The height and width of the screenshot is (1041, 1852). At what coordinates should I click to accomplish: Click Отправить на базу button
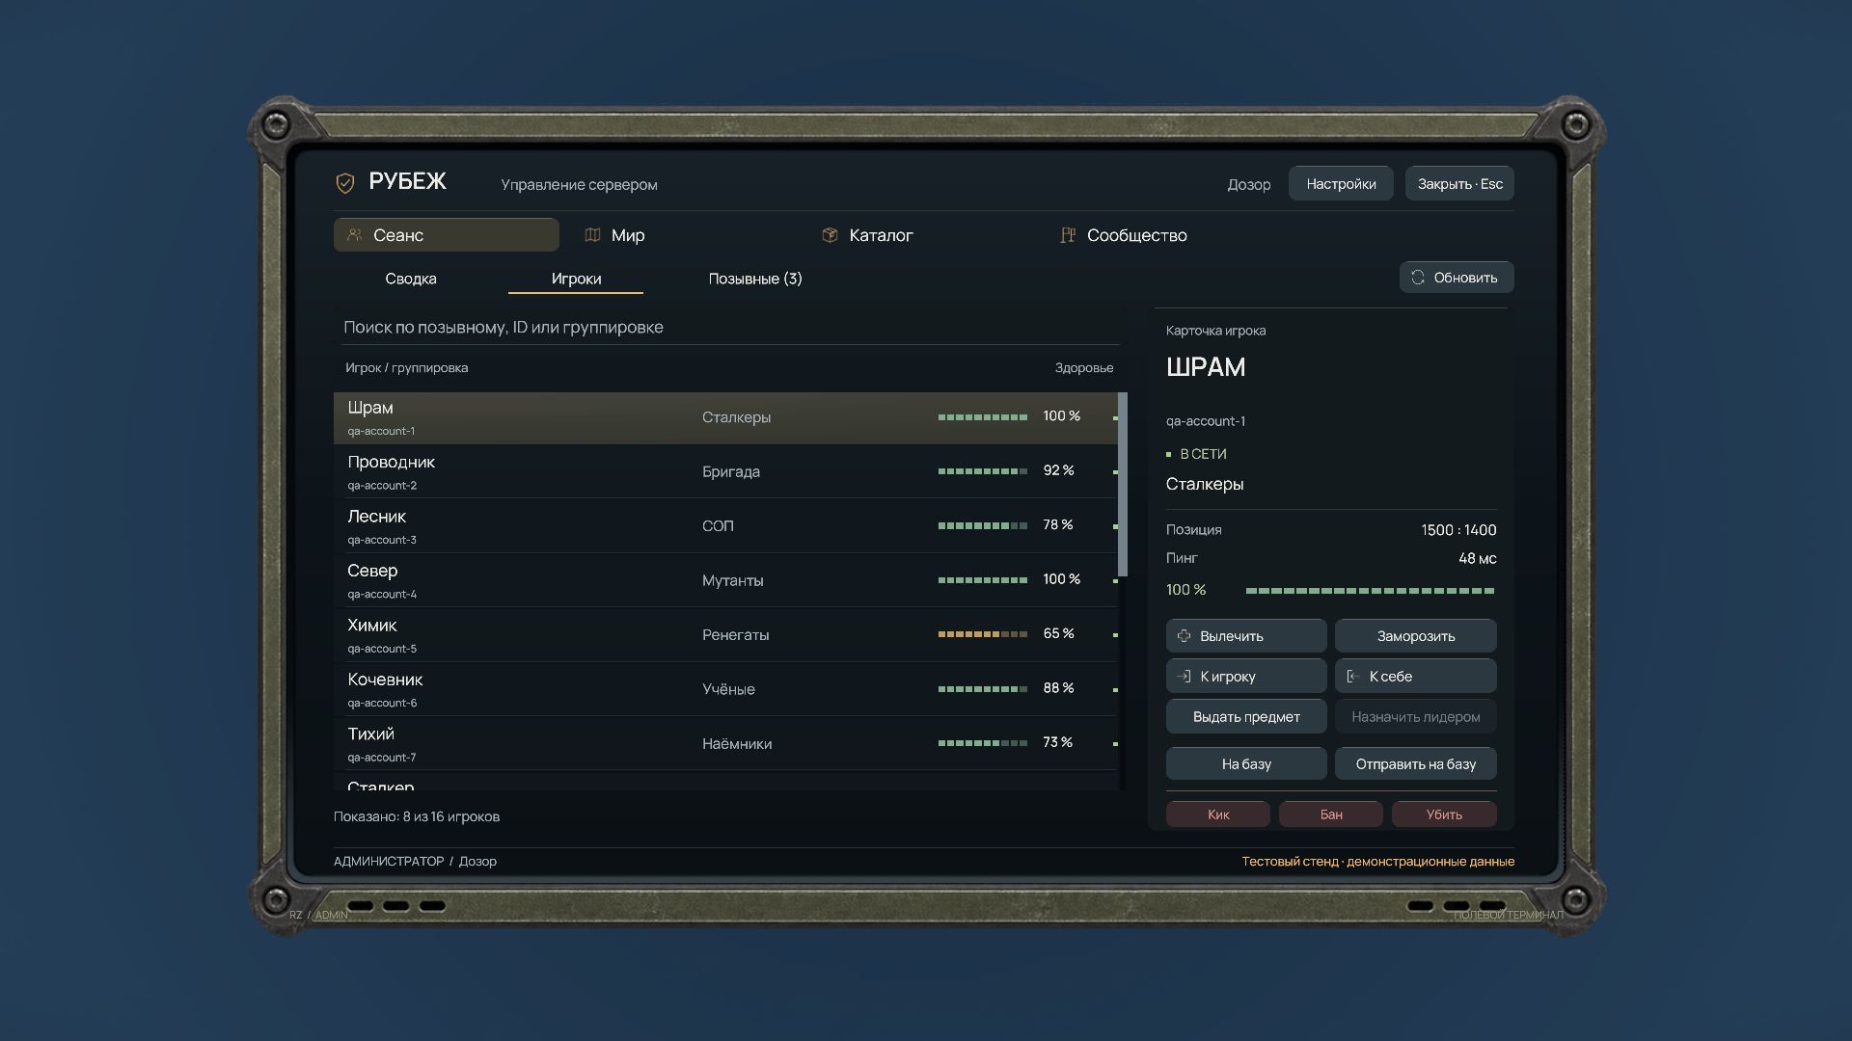1416,763
